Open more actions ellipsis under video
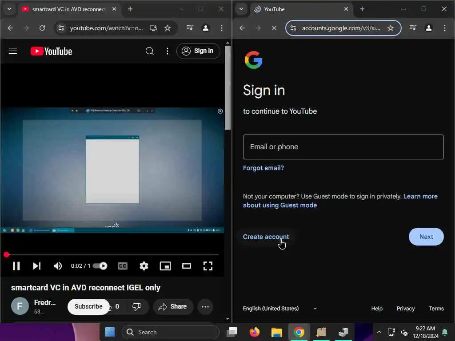455x341 pixels. 205,306
